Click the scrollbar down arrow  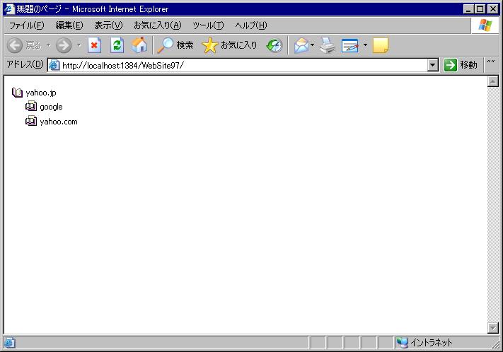pyautogui.click(x=492, y=328)
